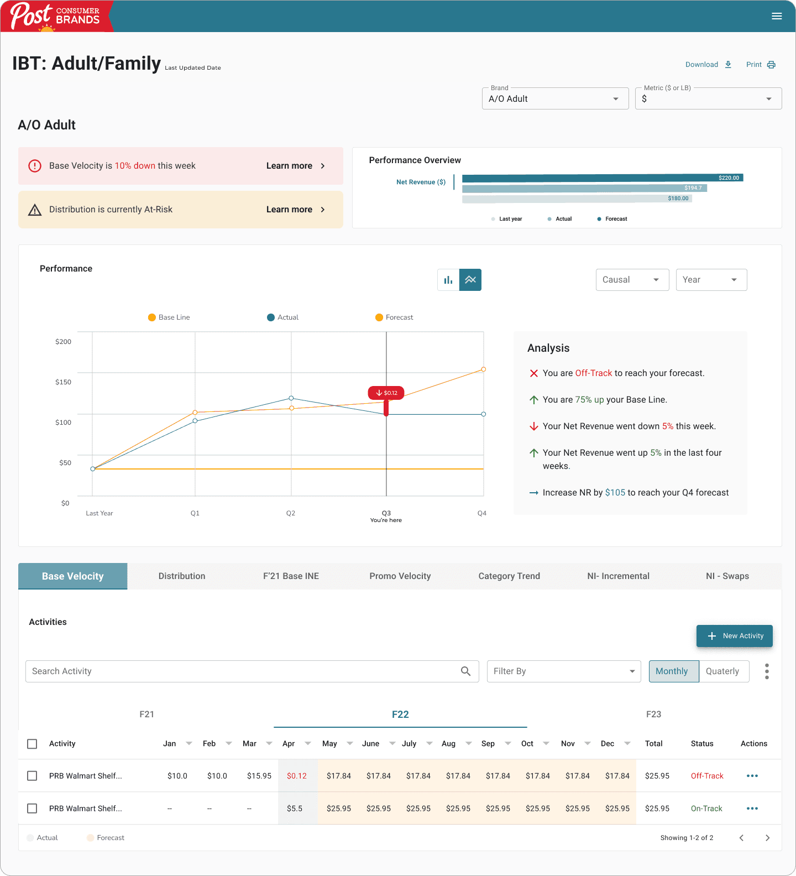Click plus icon on New Activity
Image resolution: width=796 pixels, height=876 pixels.
pos(712,636)
